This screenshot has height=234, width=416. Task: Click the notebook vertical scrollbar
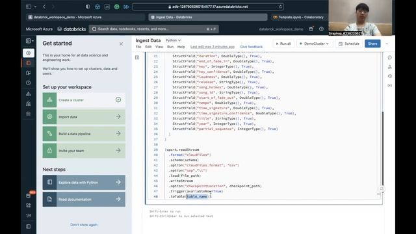point(383,149)
